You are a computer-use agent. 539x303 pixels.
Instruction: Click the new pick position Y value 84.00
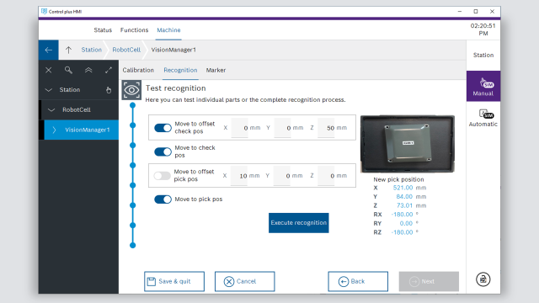click(404, 196)
